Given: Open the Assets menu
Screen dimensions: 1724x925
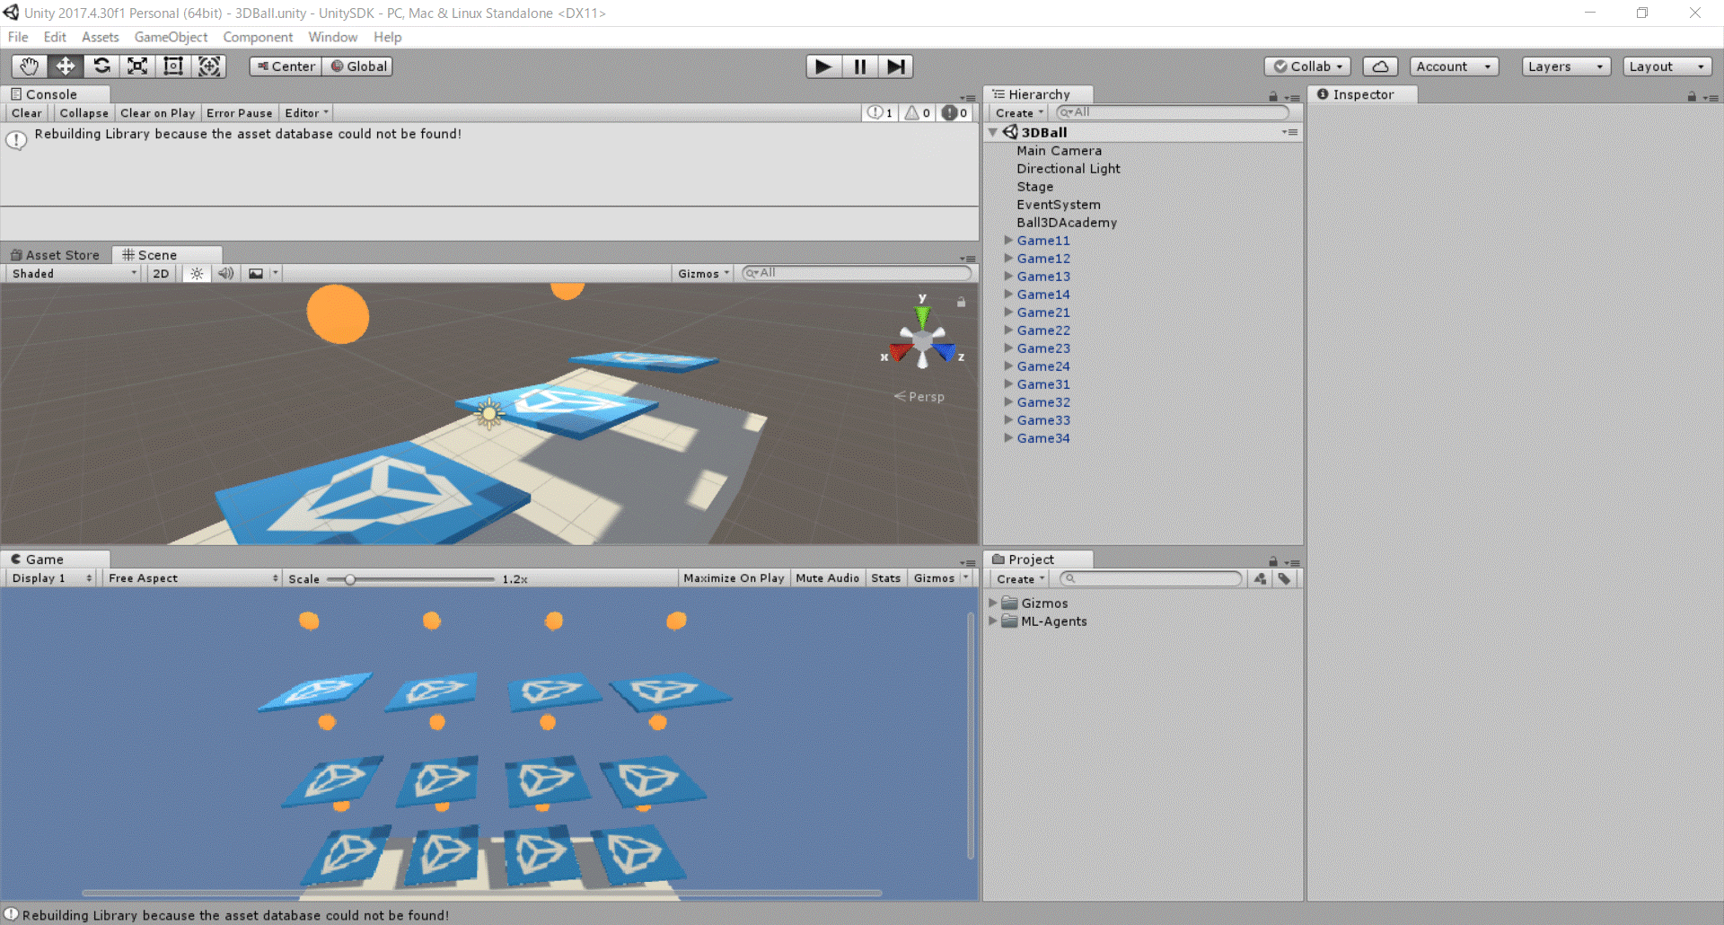Looking at the screenshot, I should coord(100,37).
